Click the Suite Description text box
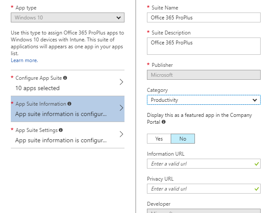Screen dimensions: 271x213 pos(204,46)
